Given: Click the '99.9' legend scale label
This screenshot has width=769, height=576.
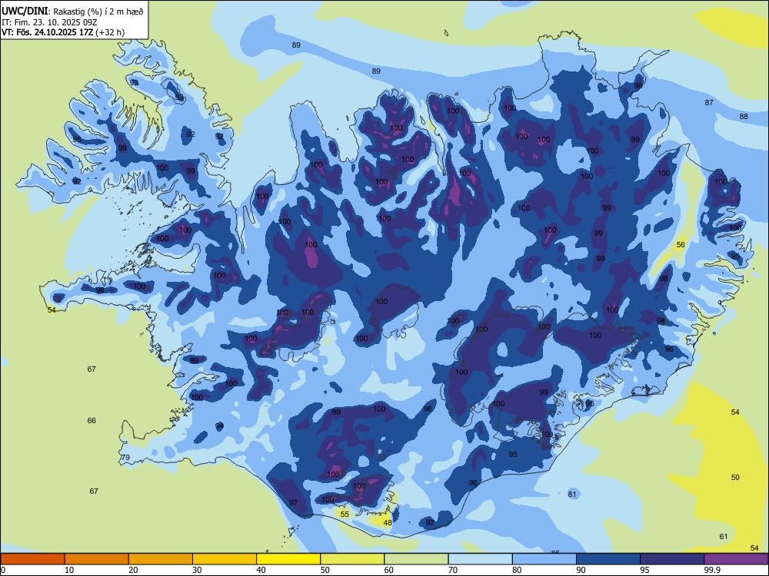Looking at the screenshot, I should (x=711, y=570).
